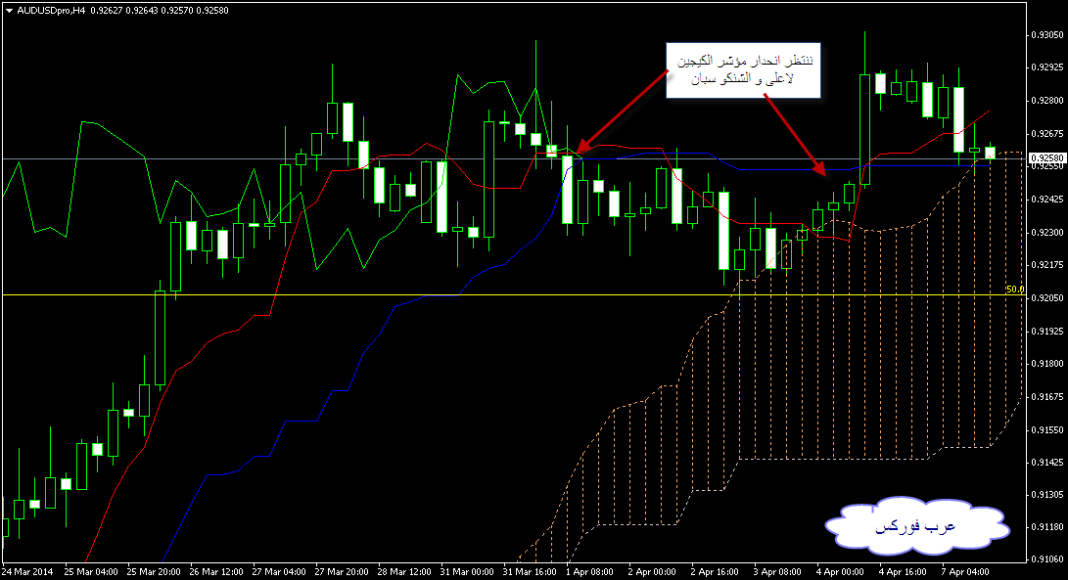
Task: Click the 26 Mar 12:00 time label
Action: click(x=216, y=572)
